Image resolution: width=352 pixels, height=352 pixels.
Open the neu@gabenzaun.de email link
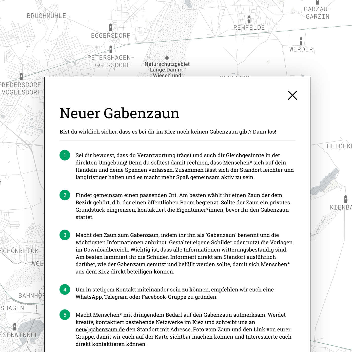coord(100,329)
